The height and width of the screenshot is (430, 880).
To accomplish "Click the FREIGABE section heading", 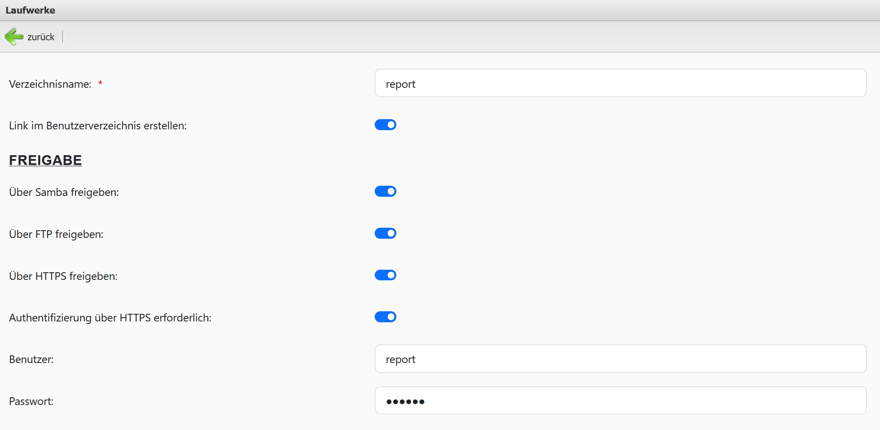I will [x=45, y=160].
